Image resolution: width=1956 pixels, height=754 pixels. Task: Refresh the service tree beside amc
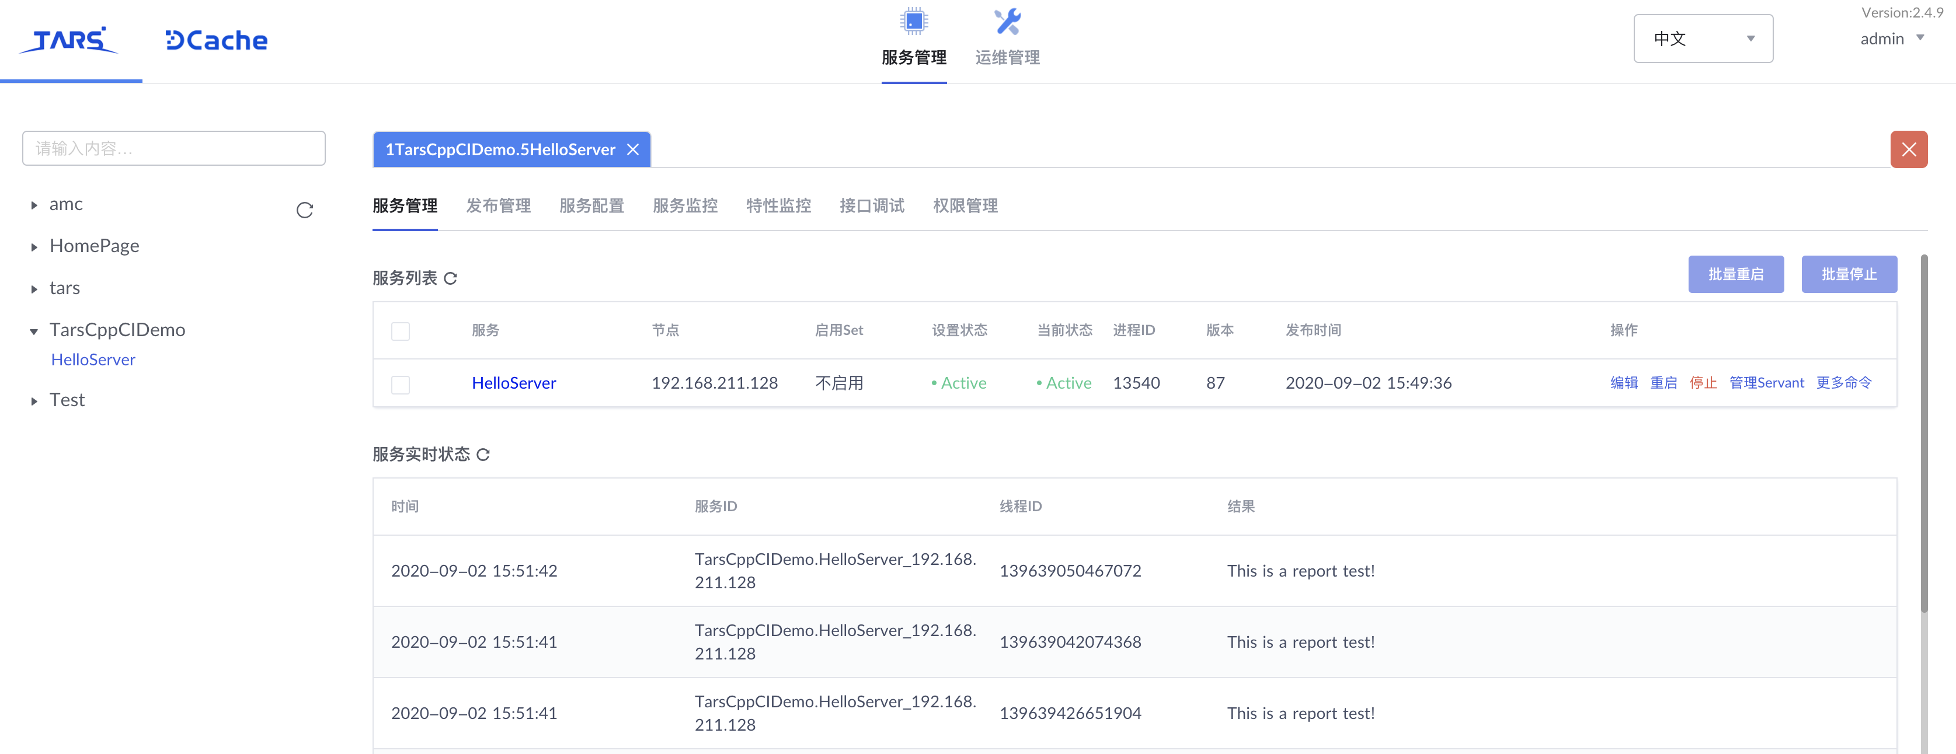[304, 210]
